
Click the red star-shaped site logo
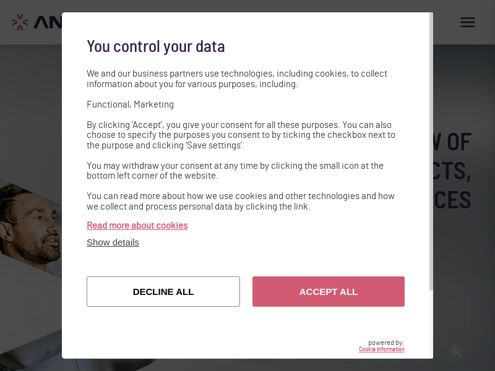(20, 22)
